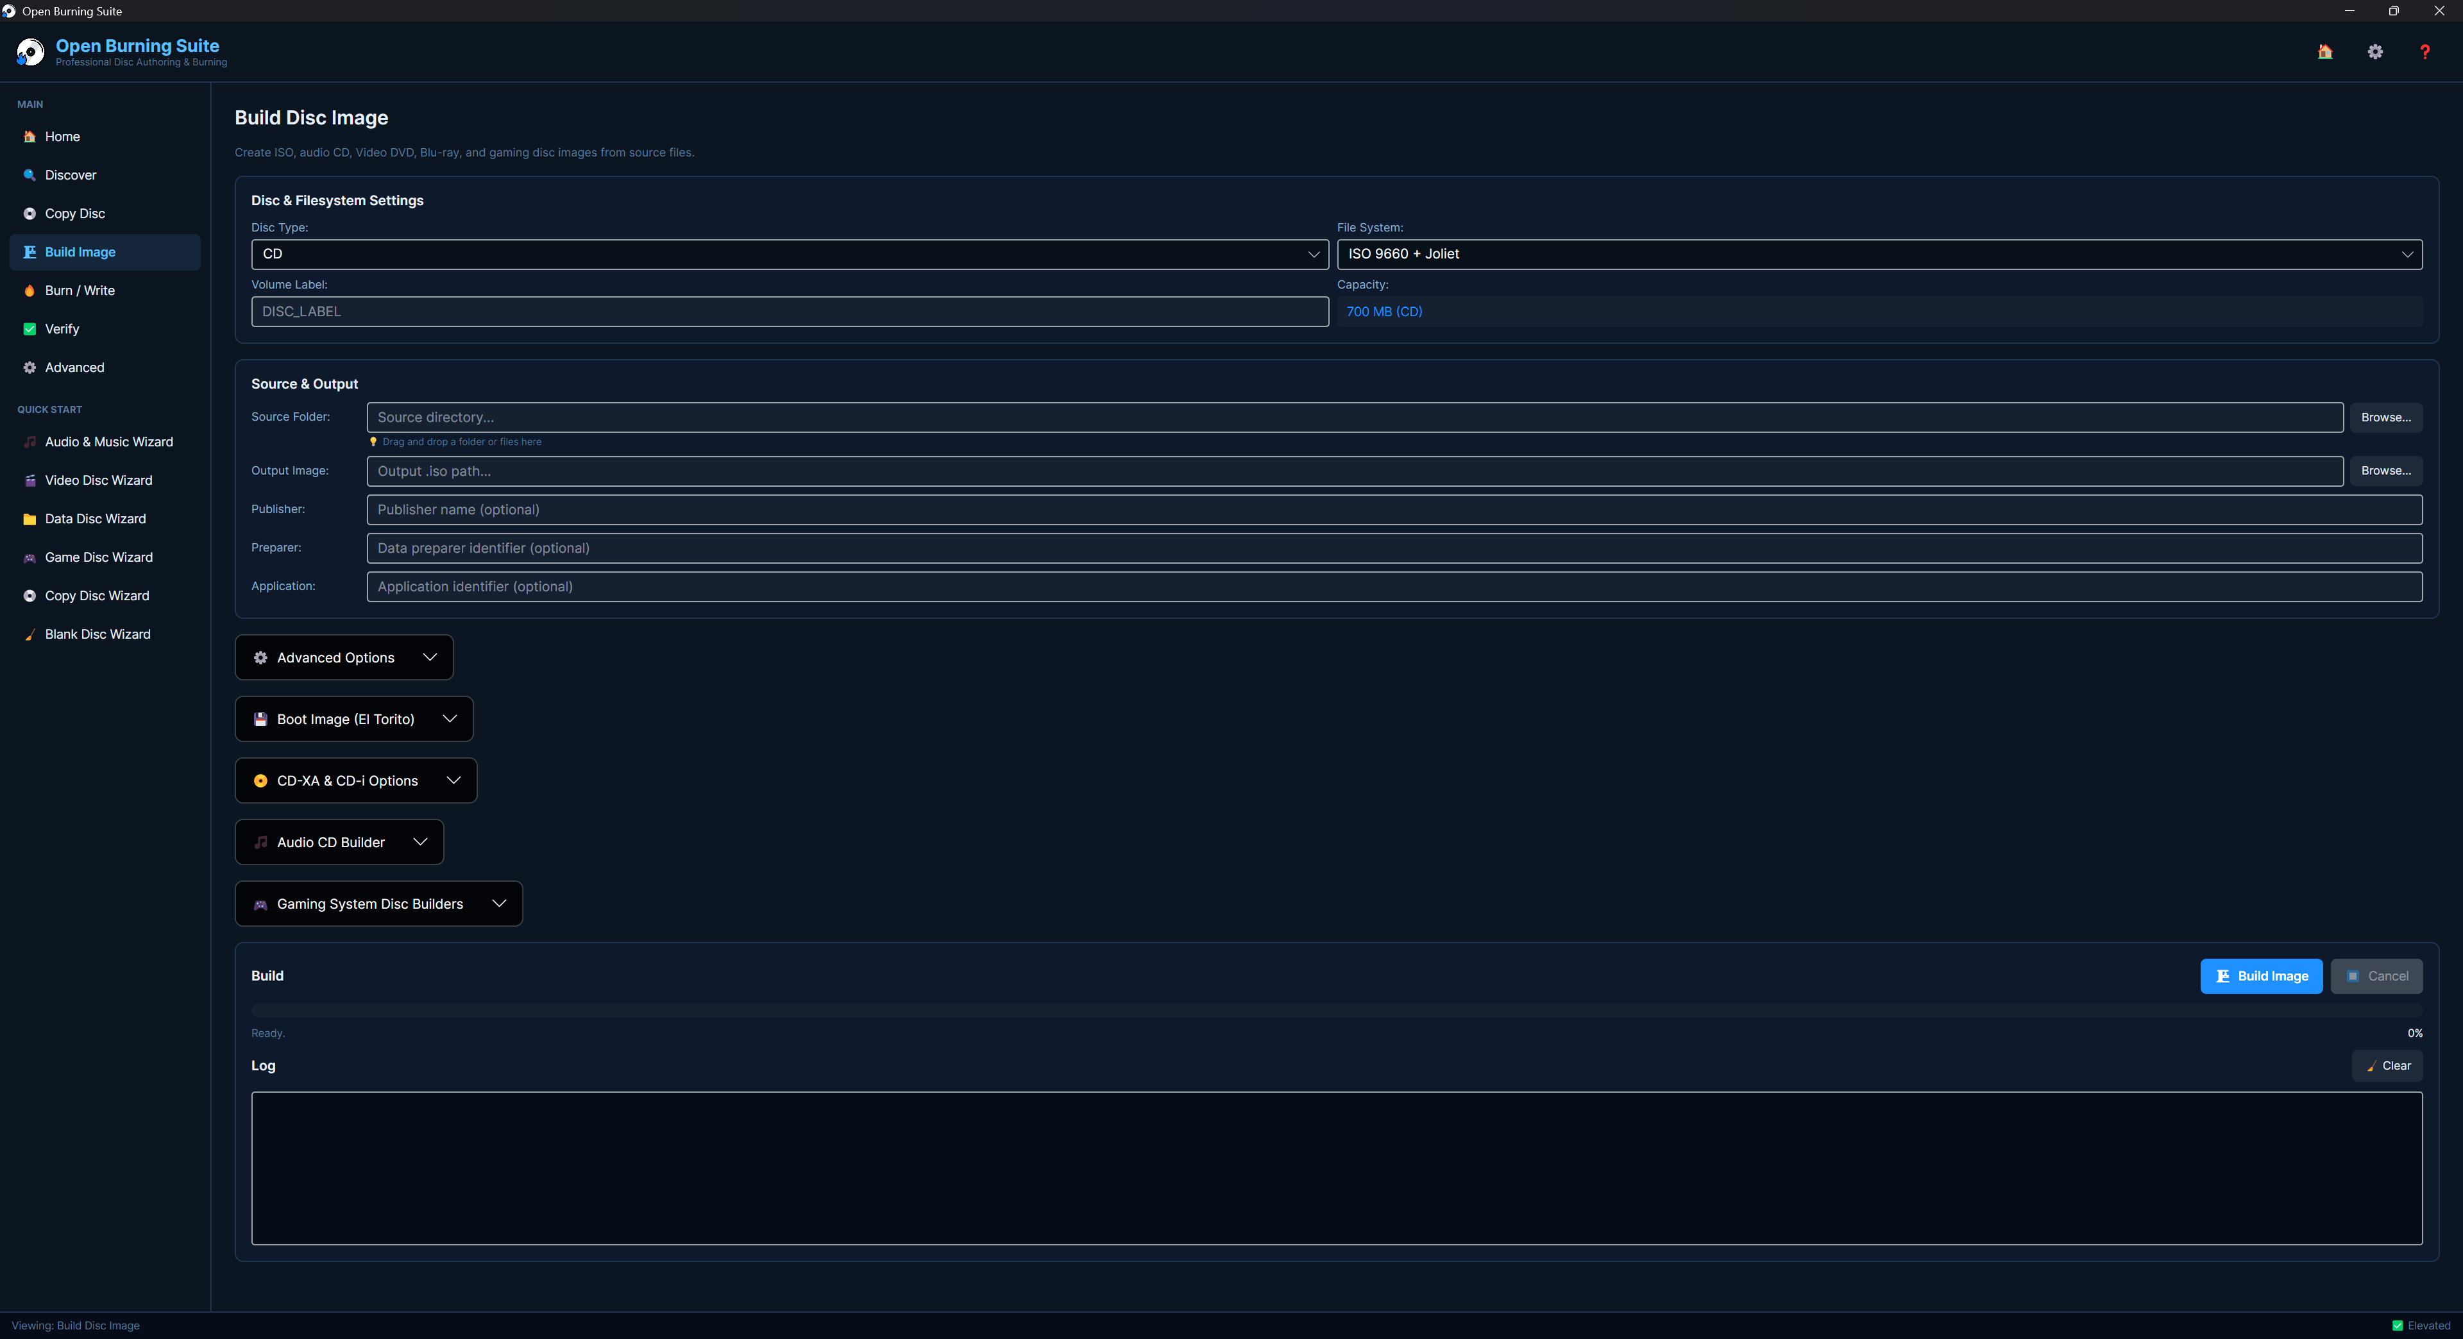Viewport: 2463px width, 1339px height.
Task: Click the Video Disc Wizard clapper icon
Action: coord(30,480)
